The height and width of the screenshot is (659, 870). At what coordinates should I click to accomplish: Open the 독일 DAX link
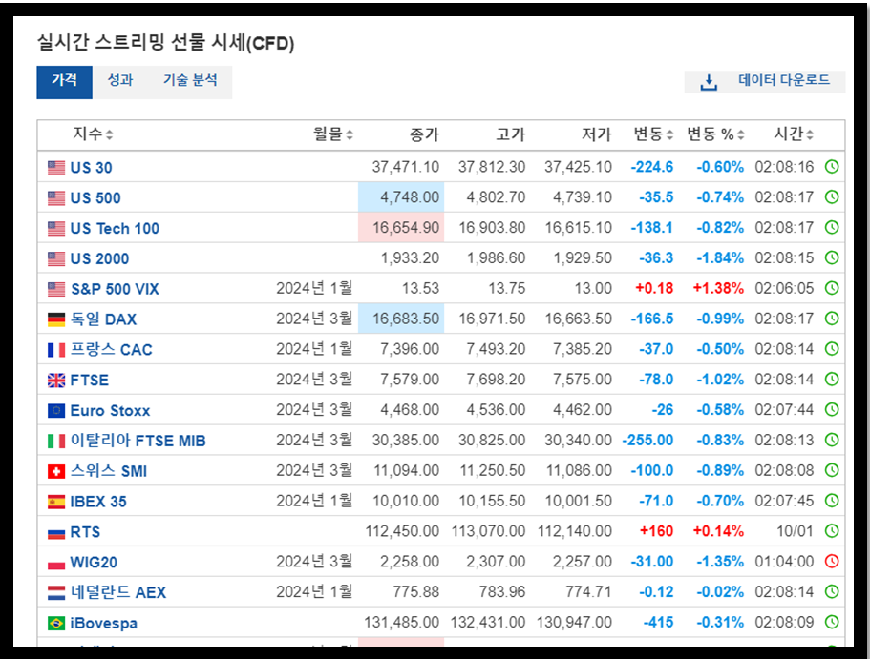[103, 319]
